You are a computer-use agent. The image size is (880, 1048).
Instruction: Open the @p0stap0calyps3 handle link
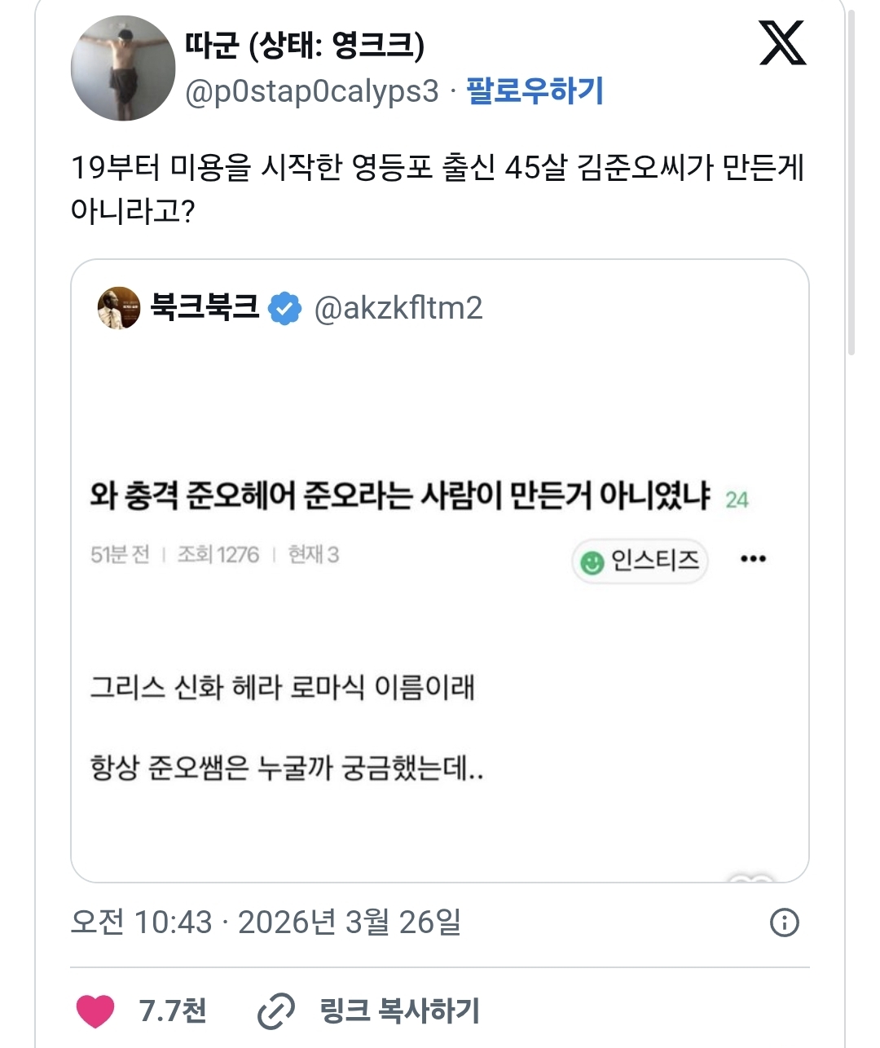[312, 91]
